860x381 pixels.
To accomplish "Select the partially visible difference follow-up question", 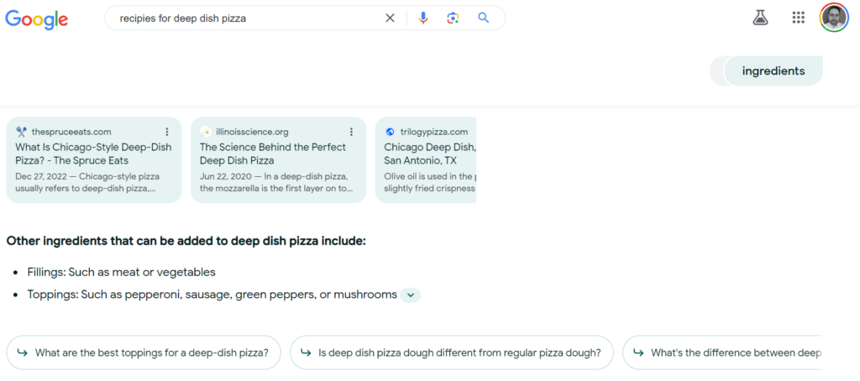I will click(726, 352).
